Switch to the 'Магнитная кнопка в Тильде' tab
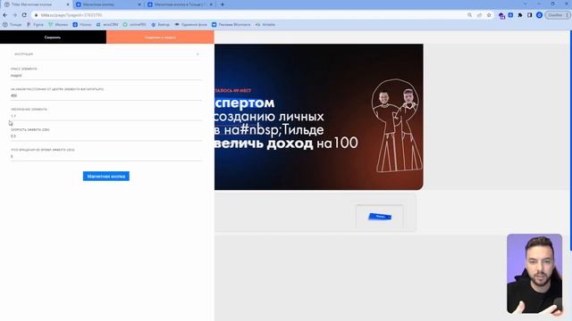572x321 pixels. pos(180,4)
